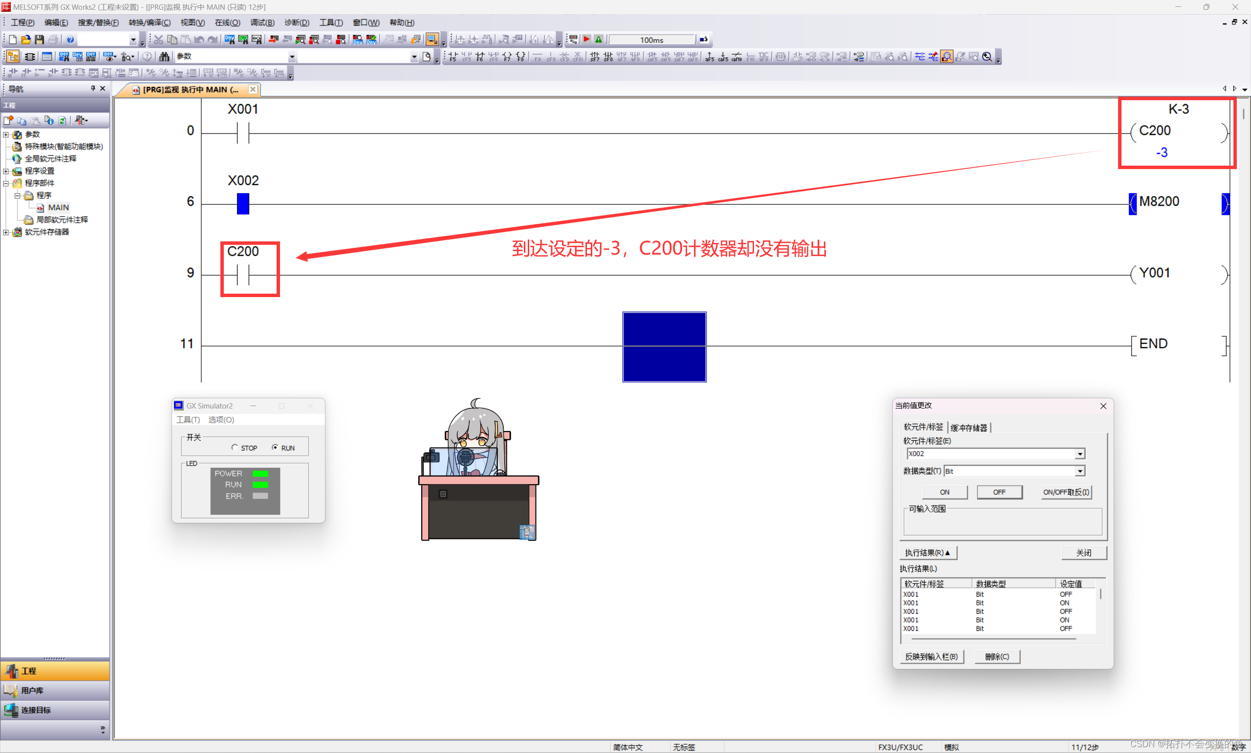Click the red play simulation icon

[587, 40]
